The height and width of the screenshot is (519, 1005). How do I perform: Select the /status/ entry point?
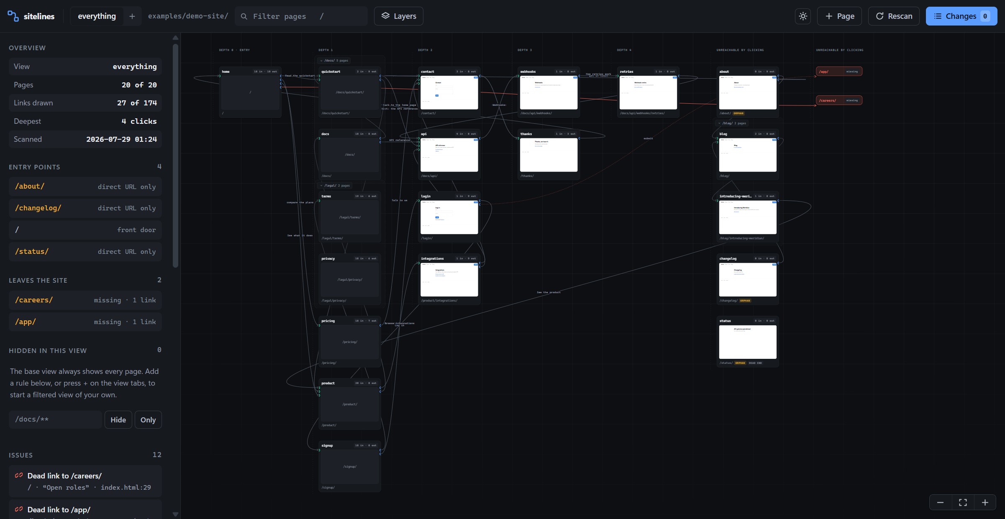(x=85, y=252)
